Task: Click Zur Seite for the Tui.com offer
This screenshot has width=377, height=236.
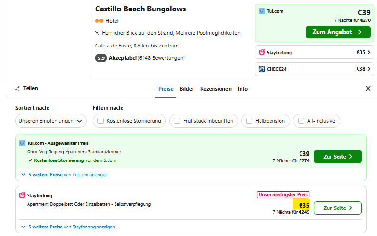Action: pos(338,157)
